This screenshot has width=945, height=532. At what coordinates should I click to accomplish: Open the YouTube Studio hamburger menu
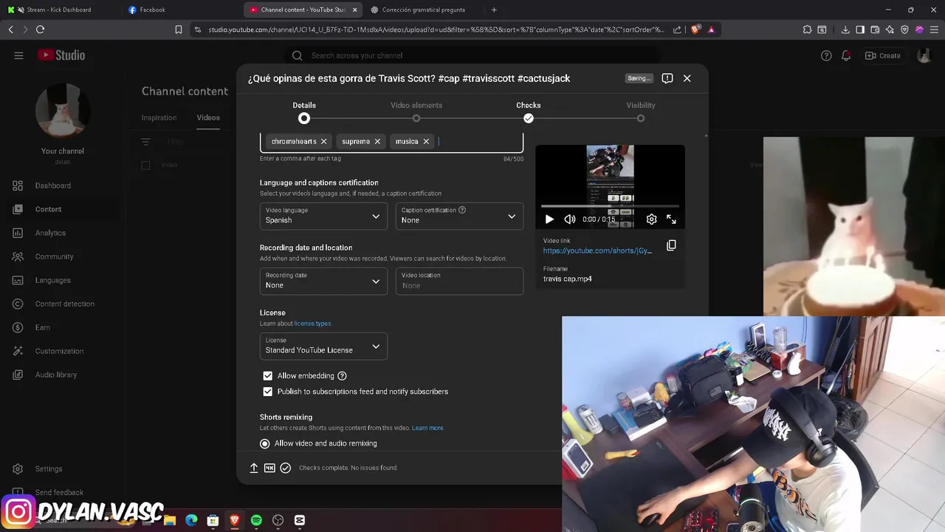(18, 55)
